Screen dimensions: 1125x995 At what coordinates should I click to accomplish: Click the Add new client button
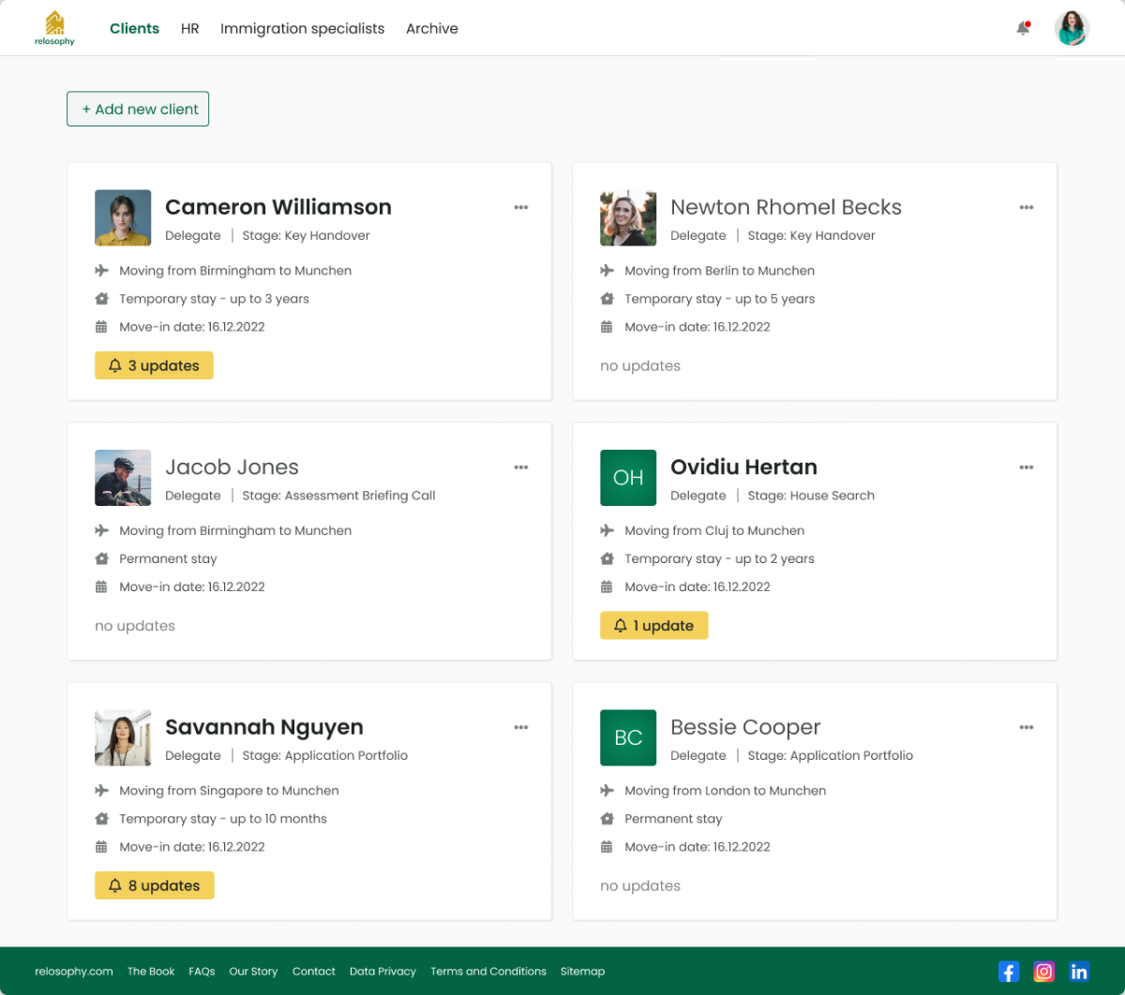138,109
